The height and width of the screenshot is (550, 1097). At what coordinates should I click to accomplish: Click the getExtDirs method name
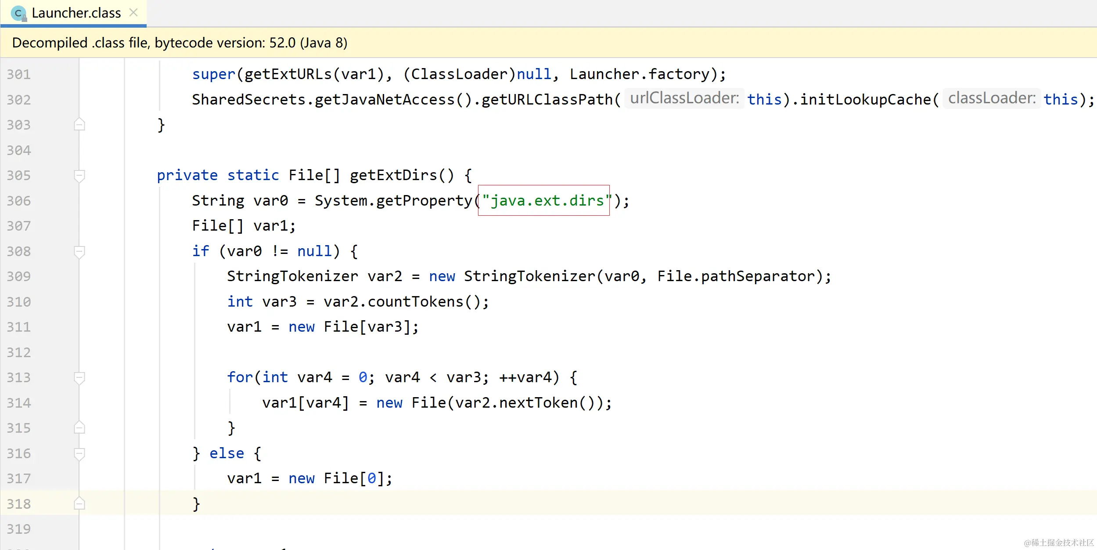pos(393,175)
